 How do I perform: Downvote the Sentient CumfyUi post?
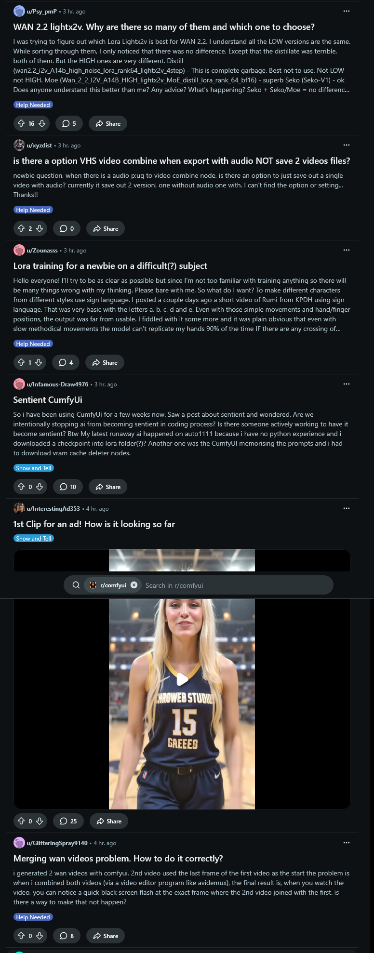tap(40, 487)
